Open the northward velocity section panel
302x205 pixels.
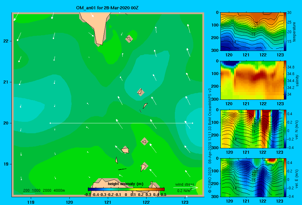point(252,129)
